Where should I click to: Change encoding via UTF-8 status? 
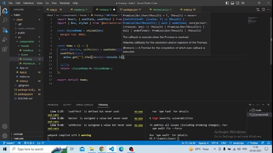[215, 143]
